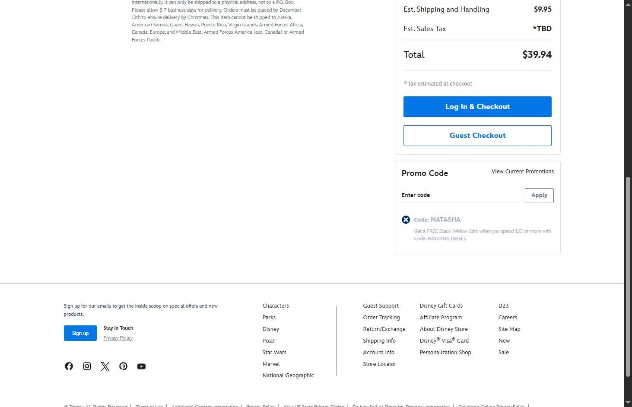
Task: View Current Promotions link
Action: point(522,172)
